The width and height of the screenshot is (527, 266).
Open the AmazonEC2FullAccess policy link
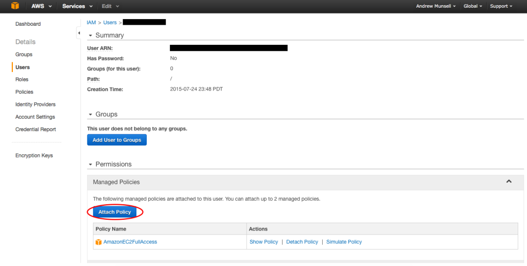tap(130, 242)
